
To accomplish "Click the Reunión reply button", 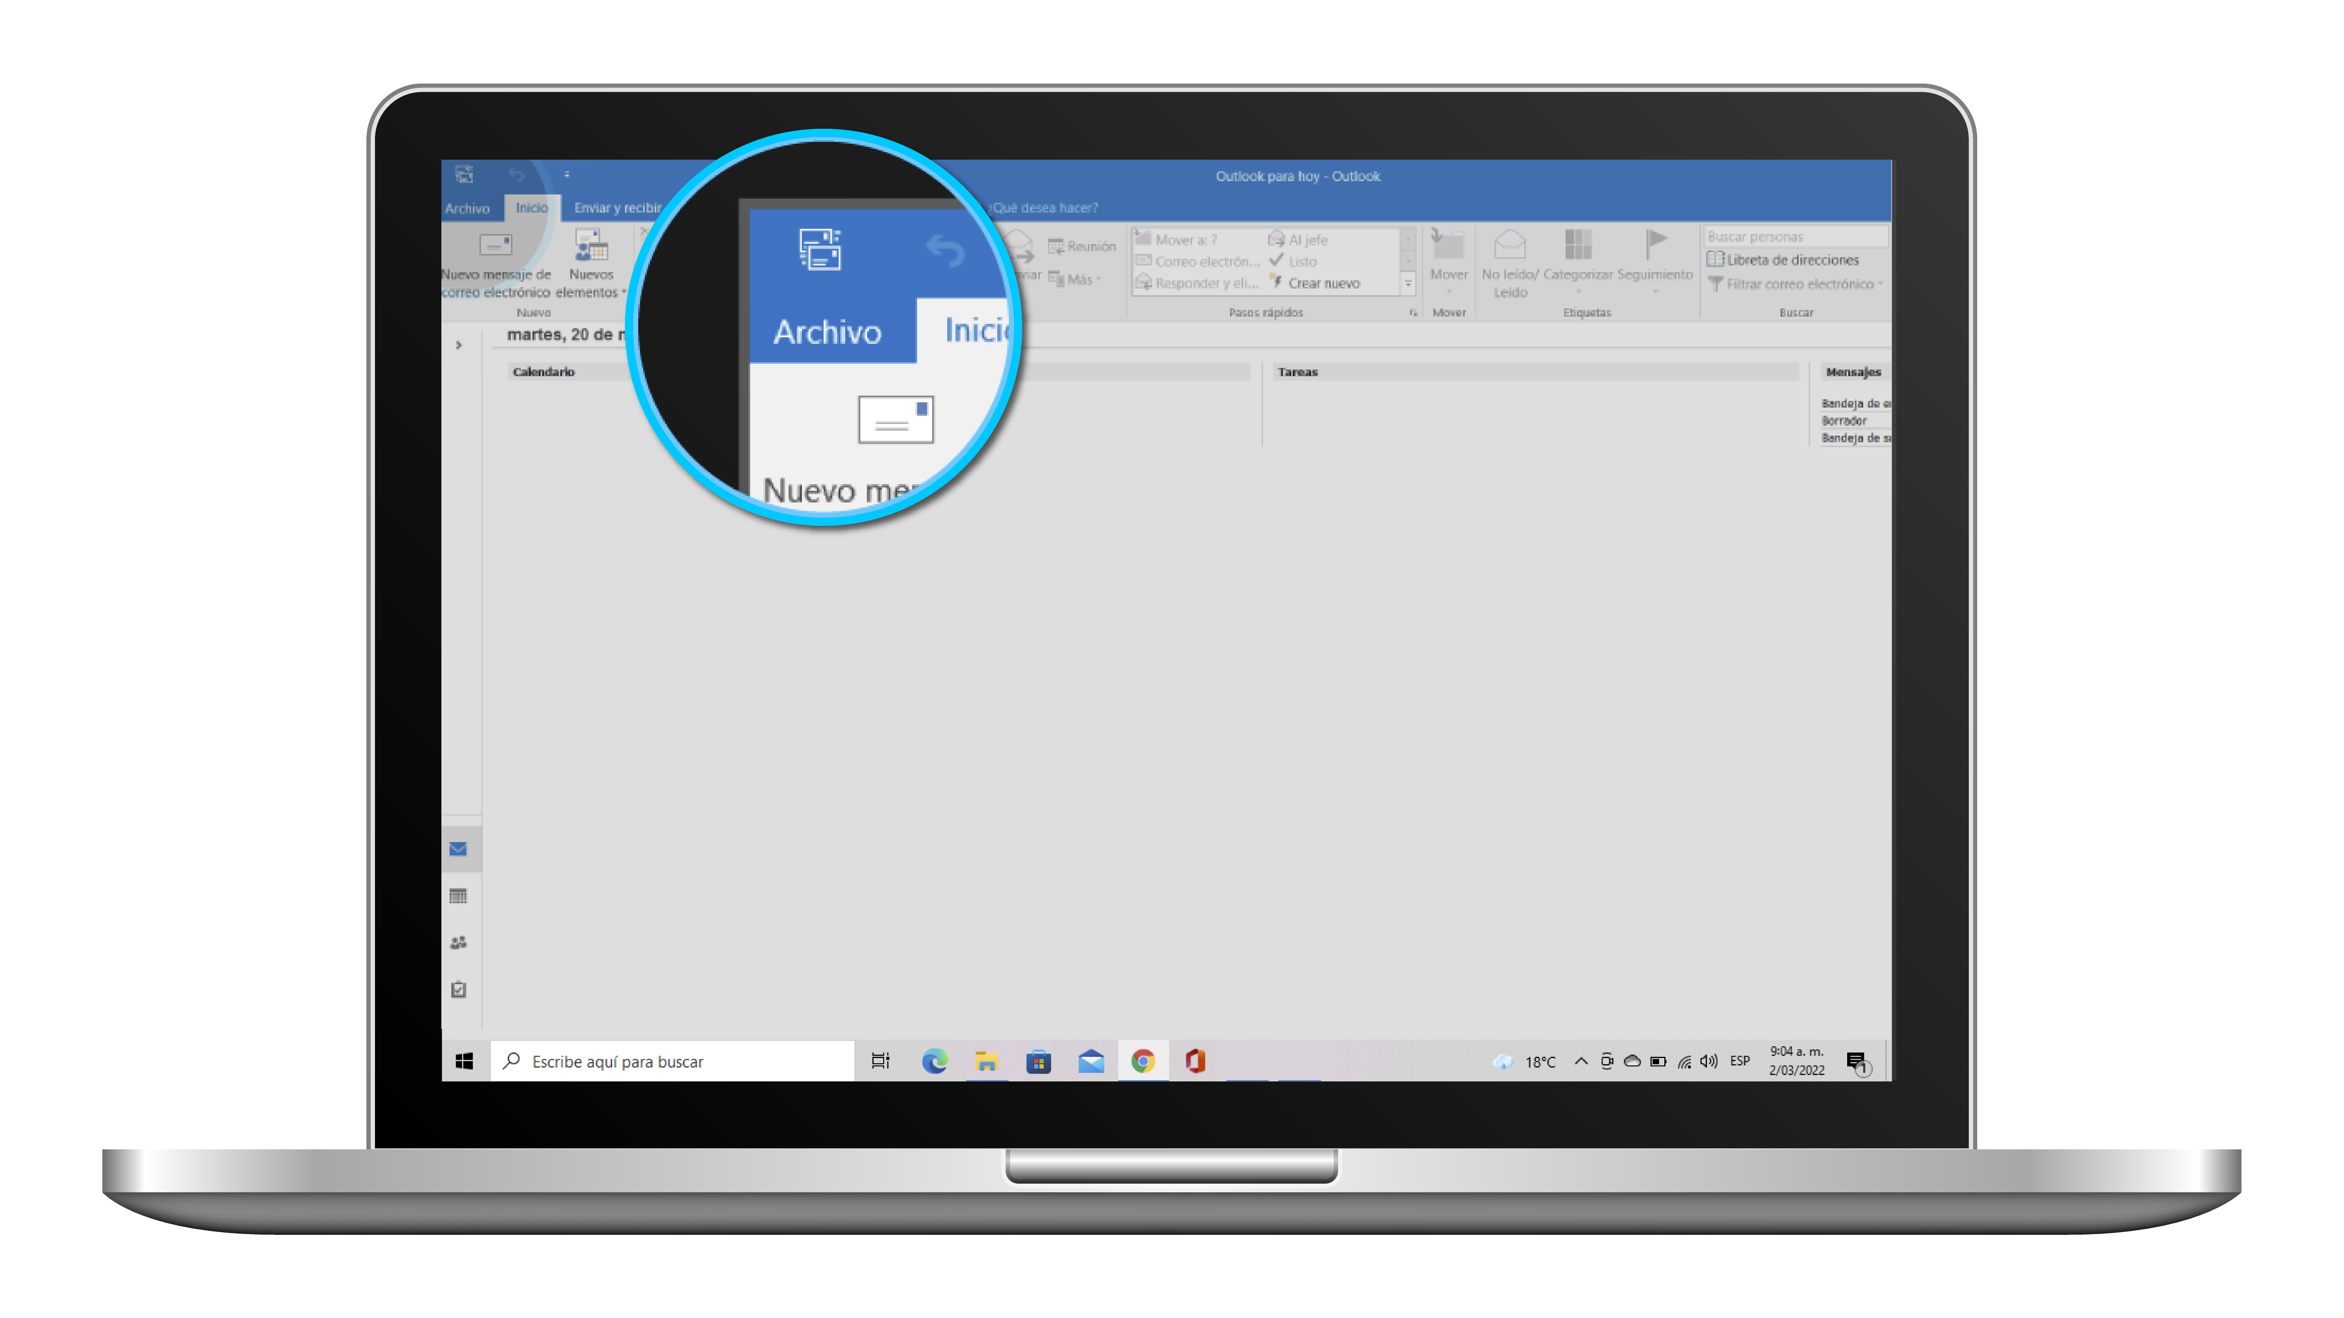I will [x=1082, y=246].
